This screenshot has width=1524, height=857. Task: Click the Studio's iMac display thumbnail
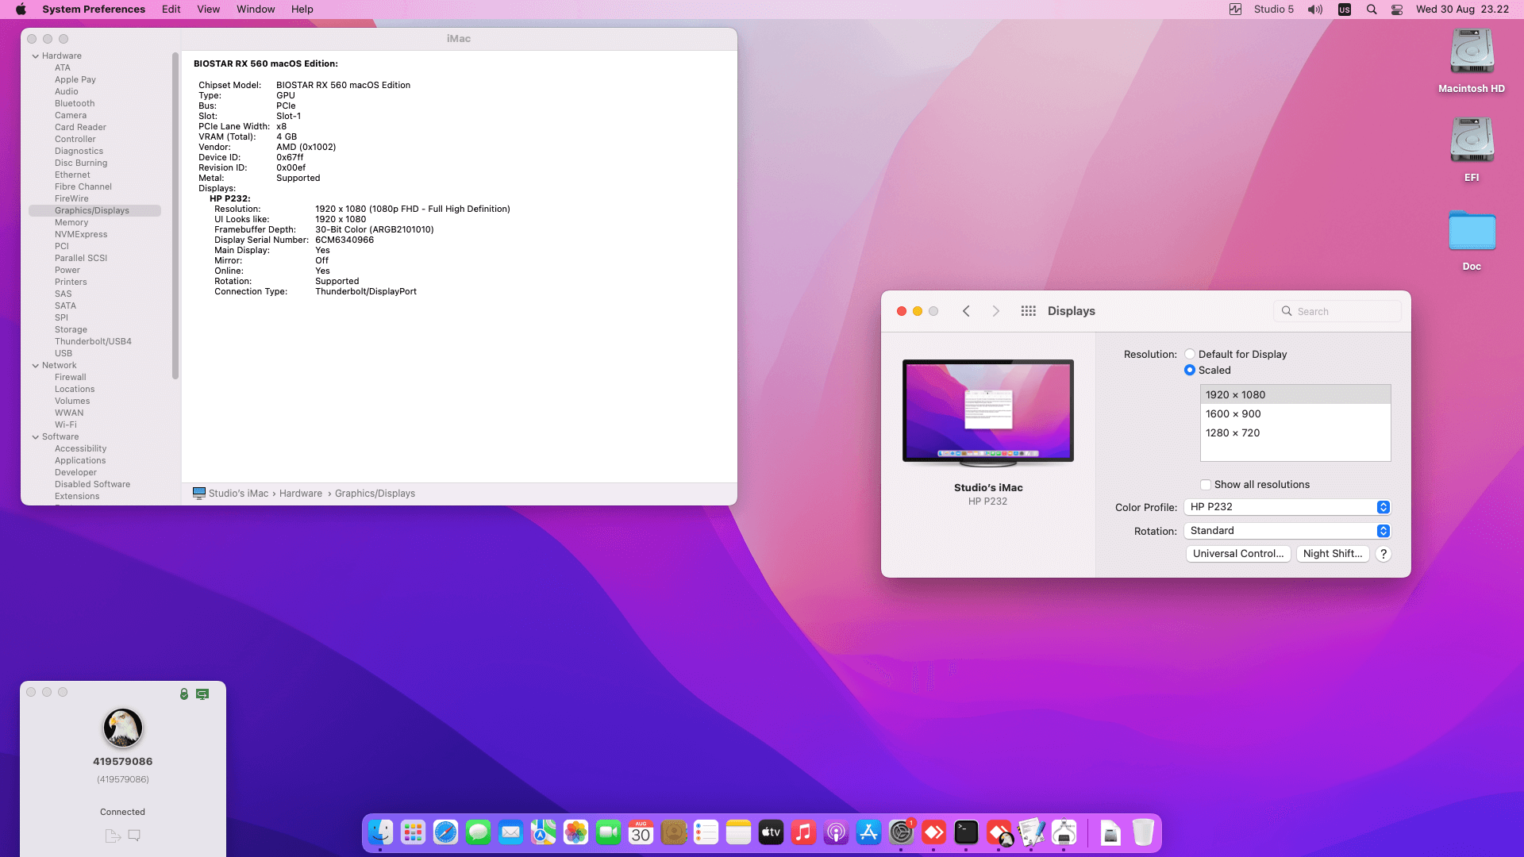988,413
